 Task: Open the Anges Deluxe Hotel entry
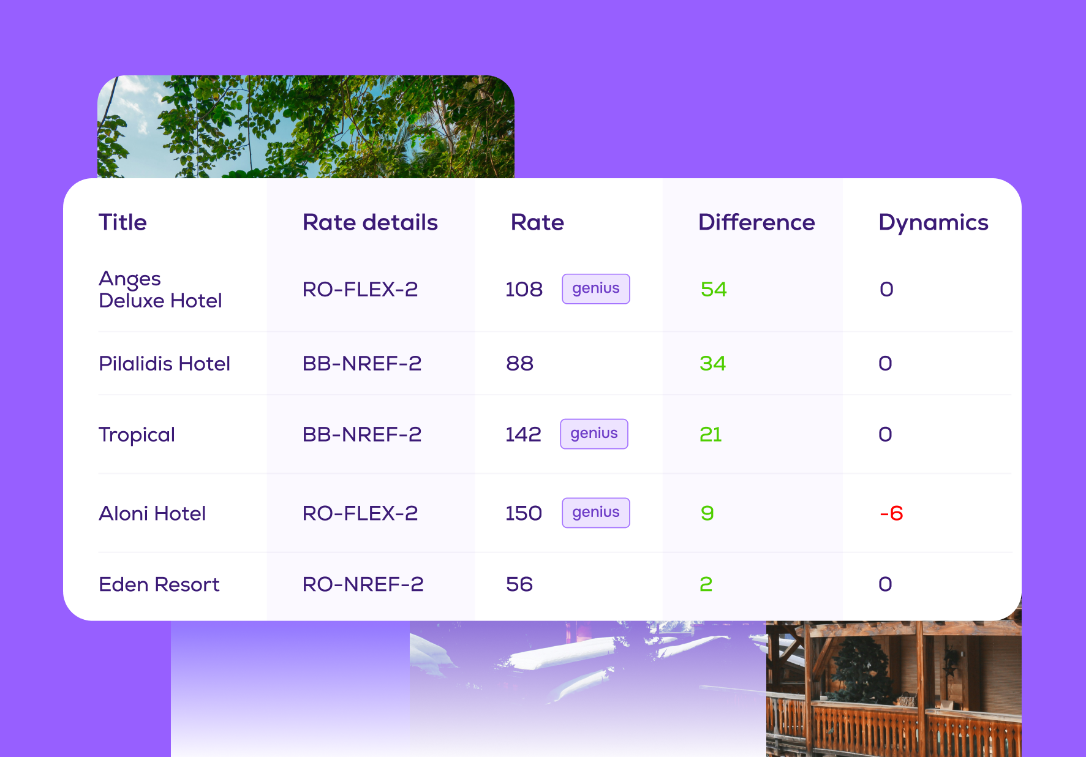(x=160, y=289)
